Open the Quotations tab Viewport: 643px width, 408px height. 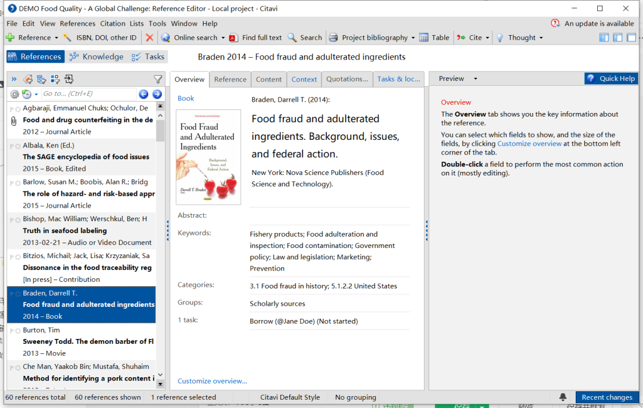[347, 80]
